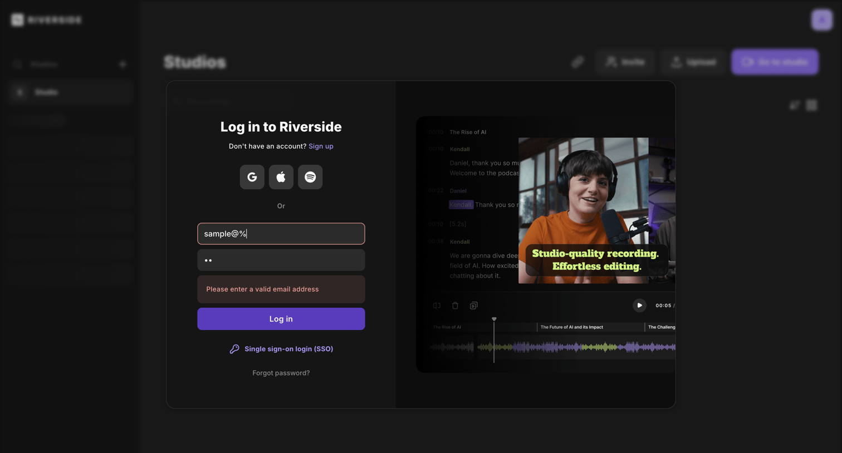Viewport: 842px width, 453px height.
Task: Click the "00:05" playback time
Action: pyautogui.click(x=663, y=306)
